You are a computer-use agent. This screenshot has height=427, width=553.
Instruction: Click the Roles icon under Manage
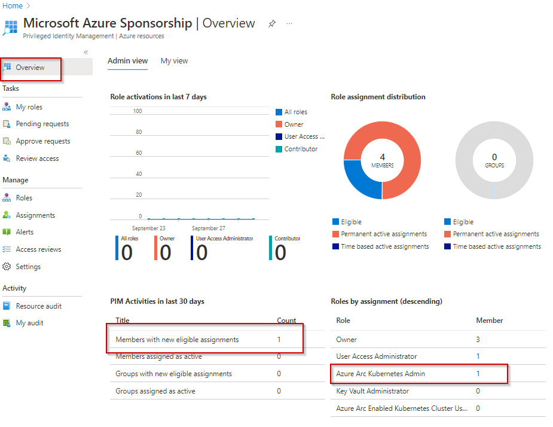click(7, 197)
